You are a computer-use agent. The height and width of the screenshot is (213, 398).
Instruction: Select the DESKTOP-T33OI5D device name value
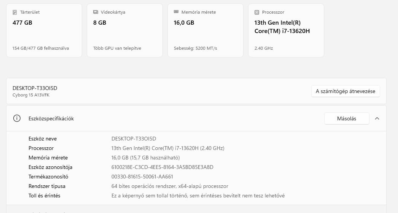[134, 139]
